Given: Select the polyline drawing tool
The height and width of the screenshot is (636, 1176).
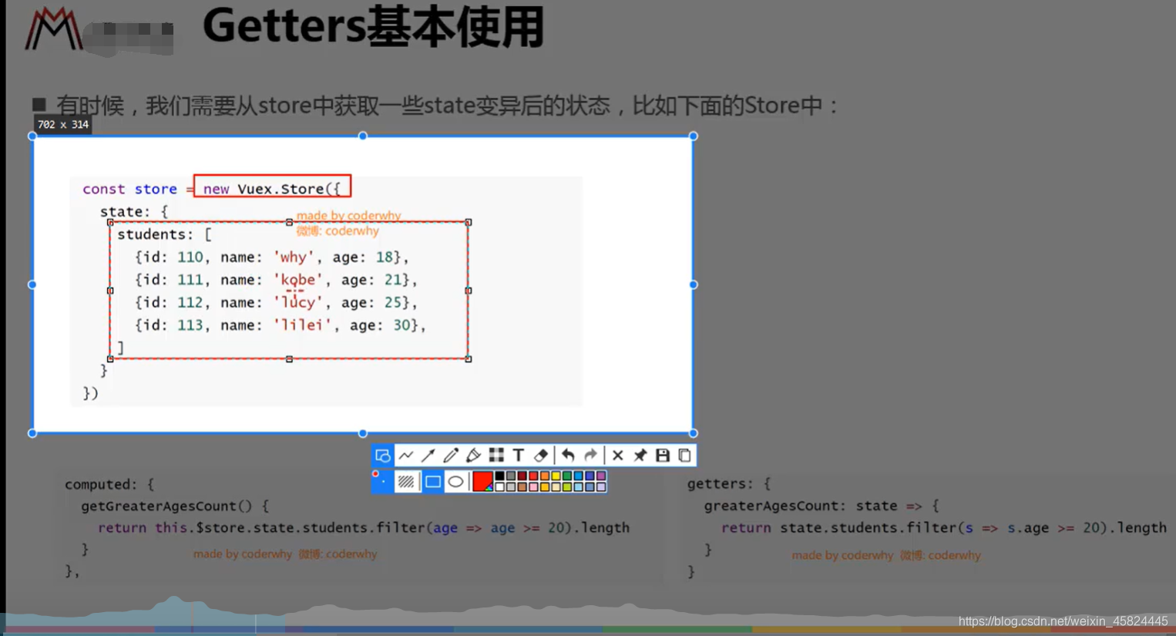Looking at the screenshot, I should point(405,456).
